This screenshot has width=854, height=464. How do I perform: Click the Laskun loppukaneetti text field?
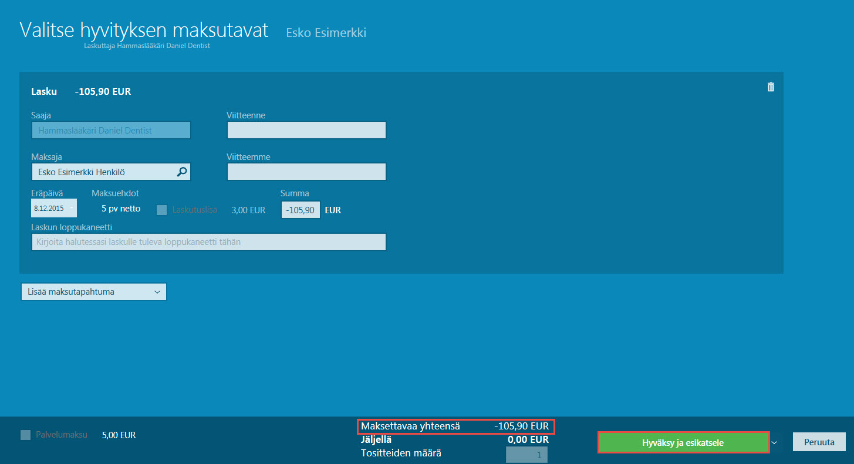tap(209, 242)
